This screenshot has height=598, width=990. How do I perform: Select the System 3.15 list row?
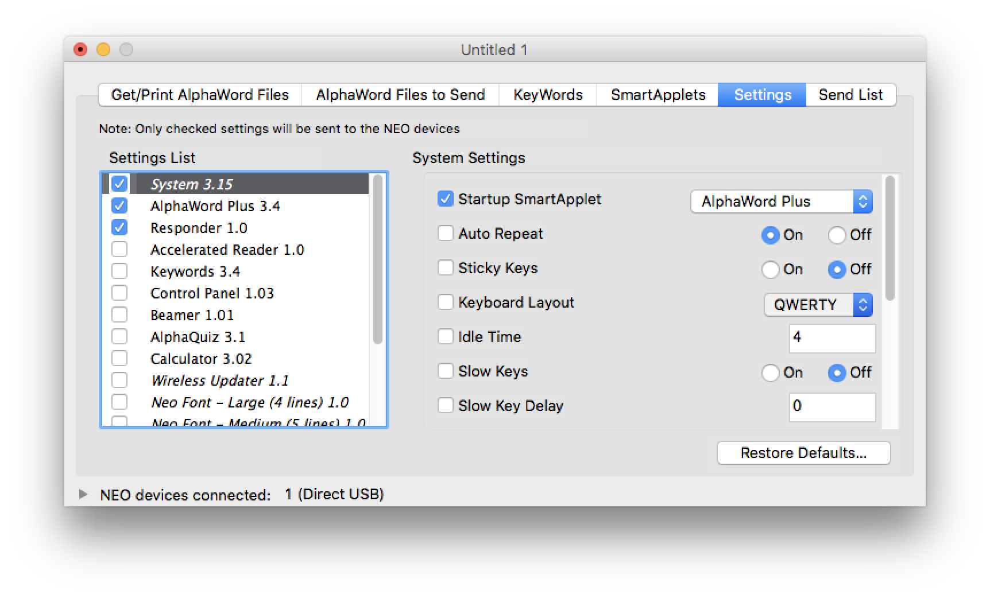235,184
